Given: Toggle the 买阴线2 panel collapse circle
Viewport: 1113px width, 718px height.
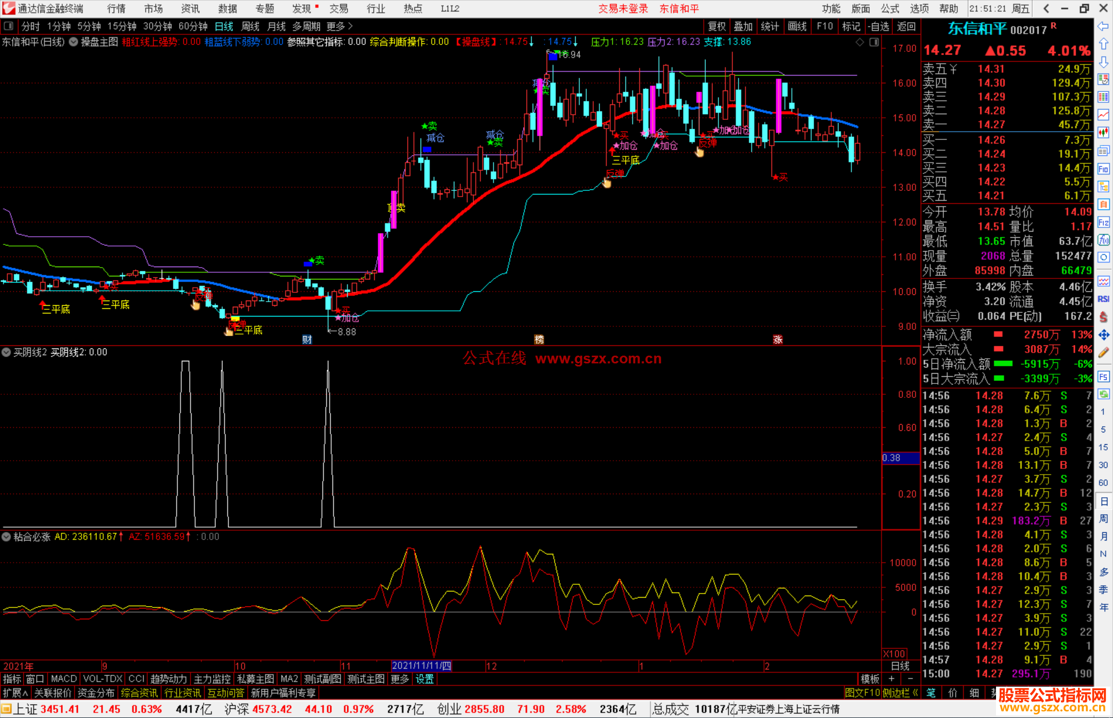Looking at the screenshot, I should coord(6,353).
